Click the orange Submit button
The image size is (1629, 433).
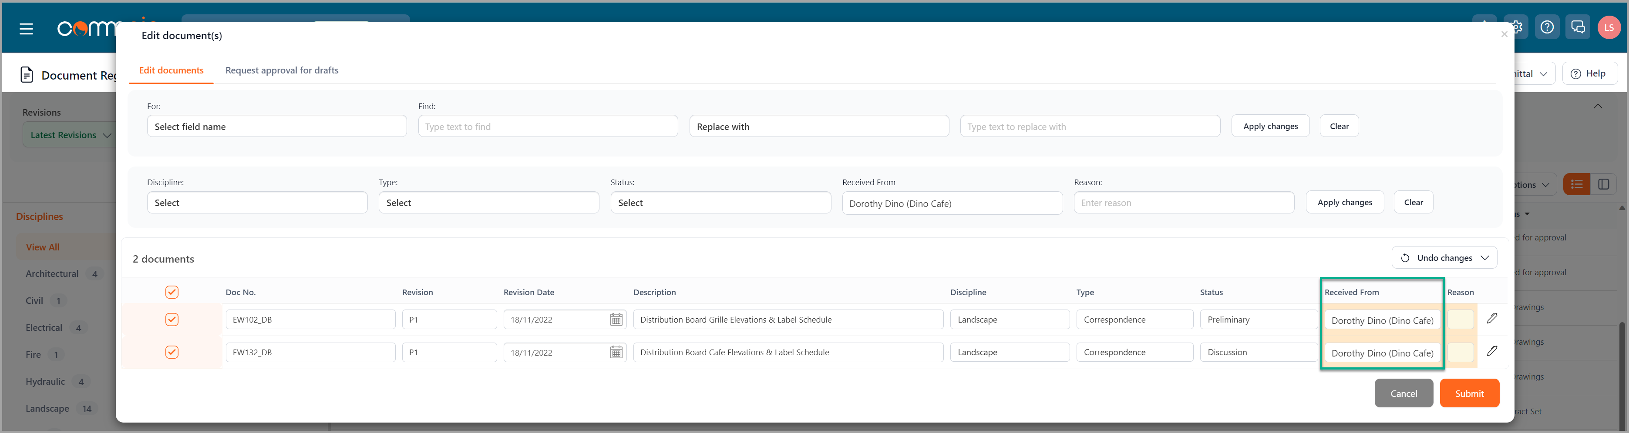pos(1469,394)
